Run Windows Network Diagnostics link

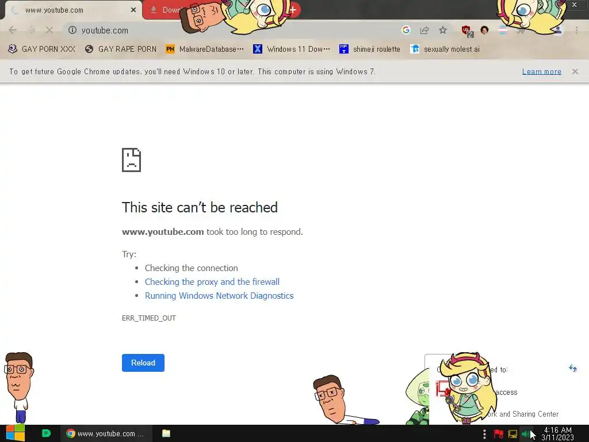point(219,296)
